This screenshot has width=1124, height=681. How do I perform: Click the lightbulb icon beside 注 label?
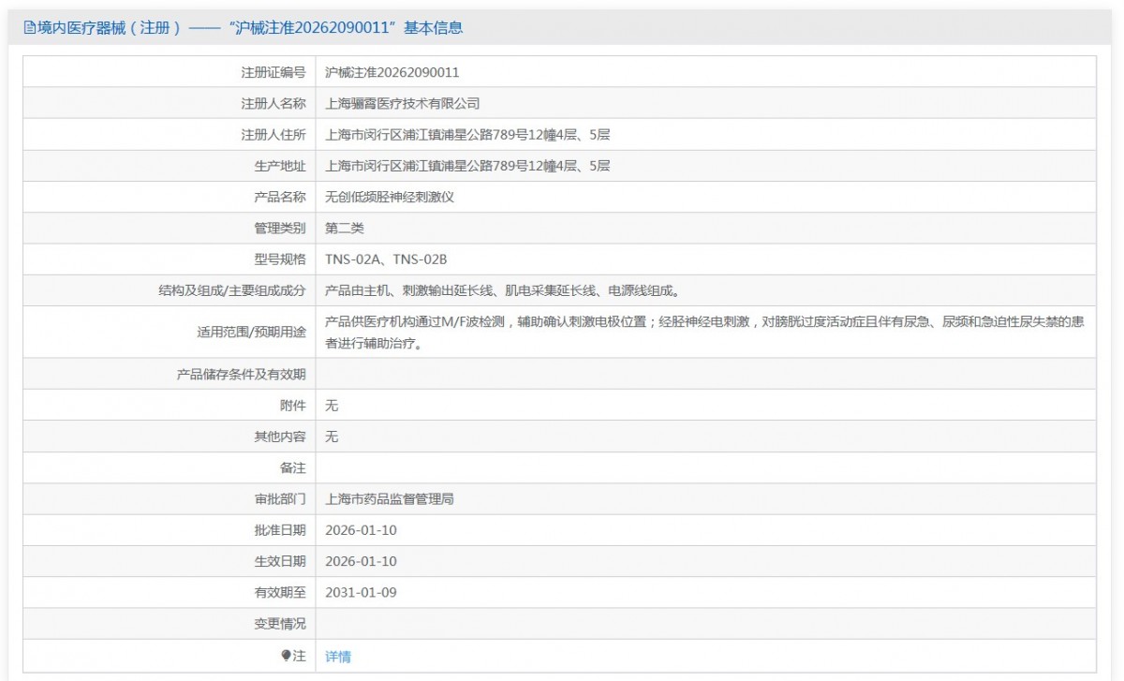click(x=287, y=656)
